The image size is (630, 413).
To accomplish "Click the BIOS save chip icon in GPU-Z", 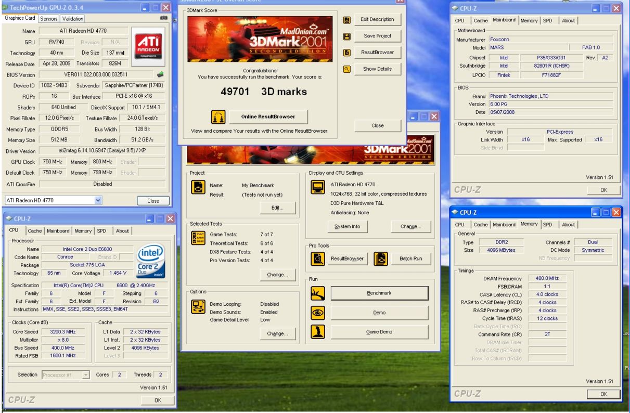I will 161,74.
